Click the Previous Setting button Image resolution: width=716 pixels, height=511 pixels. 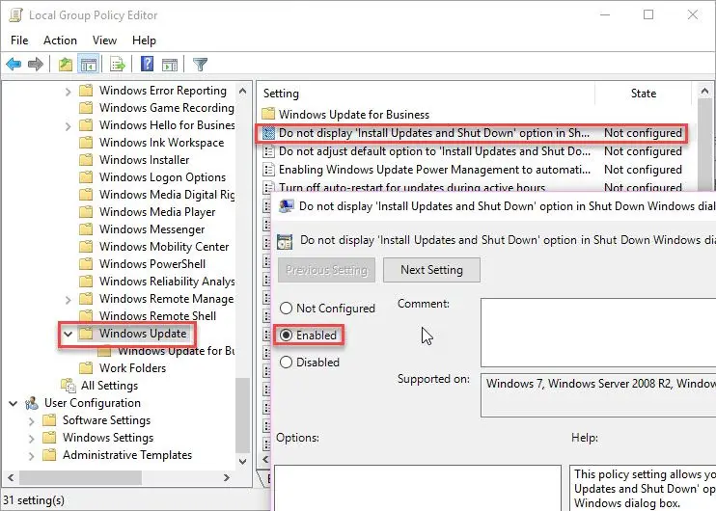tap(326, 270)
